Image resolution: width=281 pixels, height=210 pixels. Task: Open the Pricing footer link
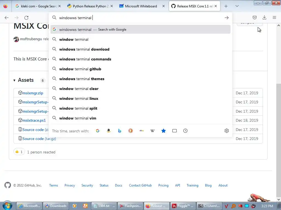(x=163, y=185)
